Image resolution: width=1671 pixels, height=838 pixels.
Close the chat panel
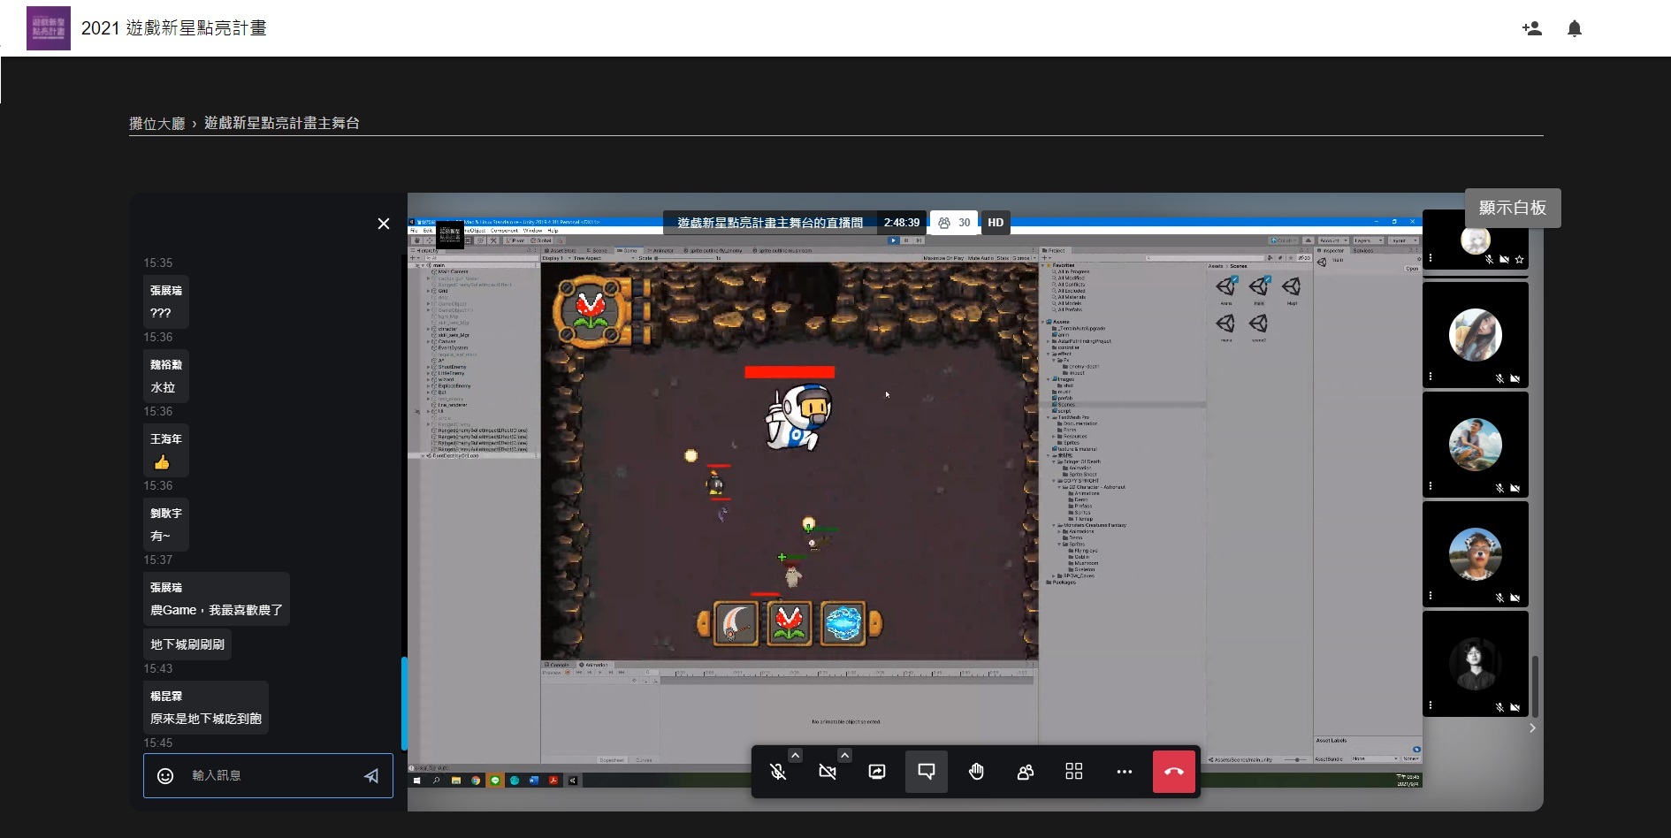point(384,224)
